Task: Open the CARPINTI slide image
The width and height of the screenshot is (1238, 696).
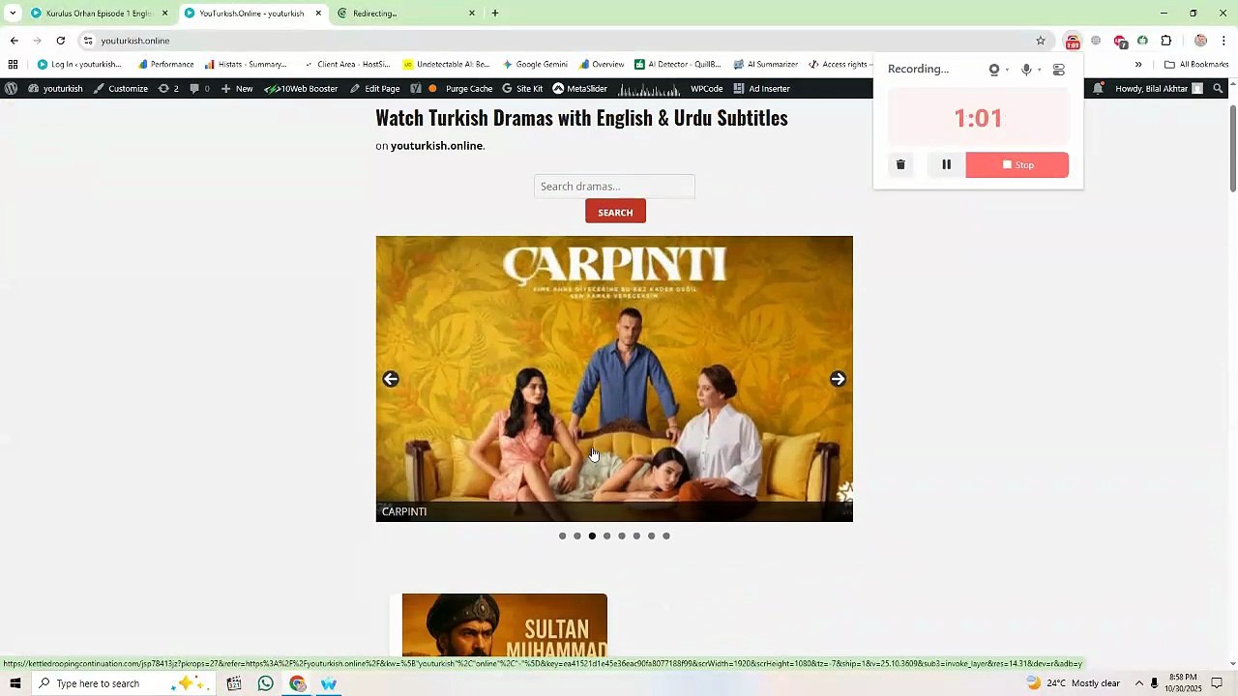Action: (614, 379)
